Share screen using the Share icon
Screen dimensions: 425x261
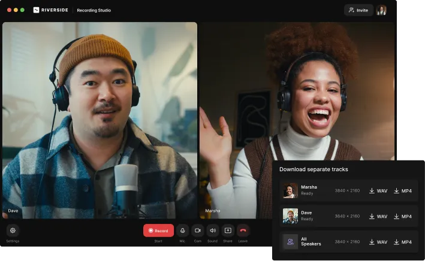pos(228,230)
